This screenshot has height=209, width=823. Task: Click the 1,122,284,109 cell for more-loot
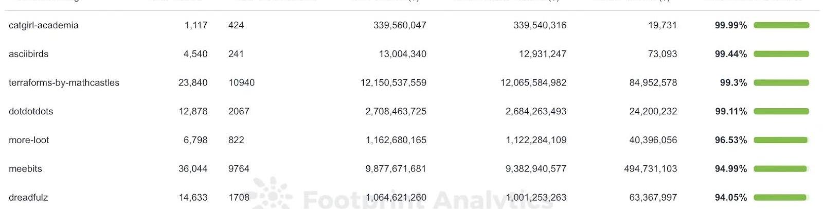click(535, 140)
